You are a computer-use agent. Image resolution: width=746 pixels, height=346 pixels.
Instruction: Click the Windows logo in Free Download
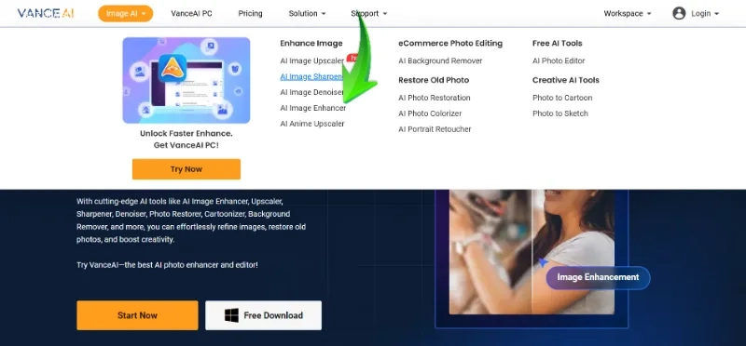pyautogui.click(x=231, y=315)
